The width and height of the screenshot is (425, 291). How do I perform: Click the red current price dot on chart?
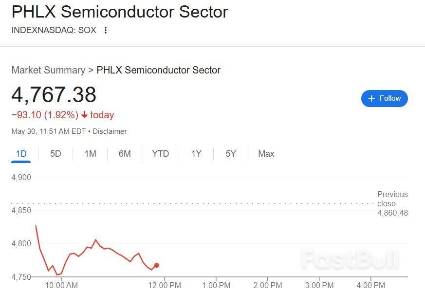pyautogui.click(x=156, y=265)
